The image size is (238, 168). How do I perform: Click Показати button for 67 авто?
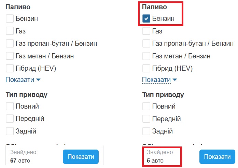[x=81, y=157]
